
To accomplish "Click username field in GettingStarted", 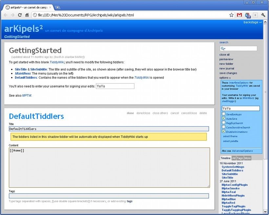I will tap(115, 86).
